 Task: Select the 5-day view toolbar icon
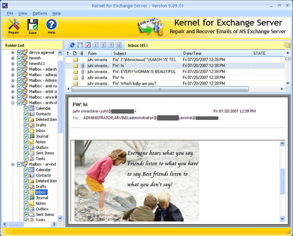[x=103, y=45]
